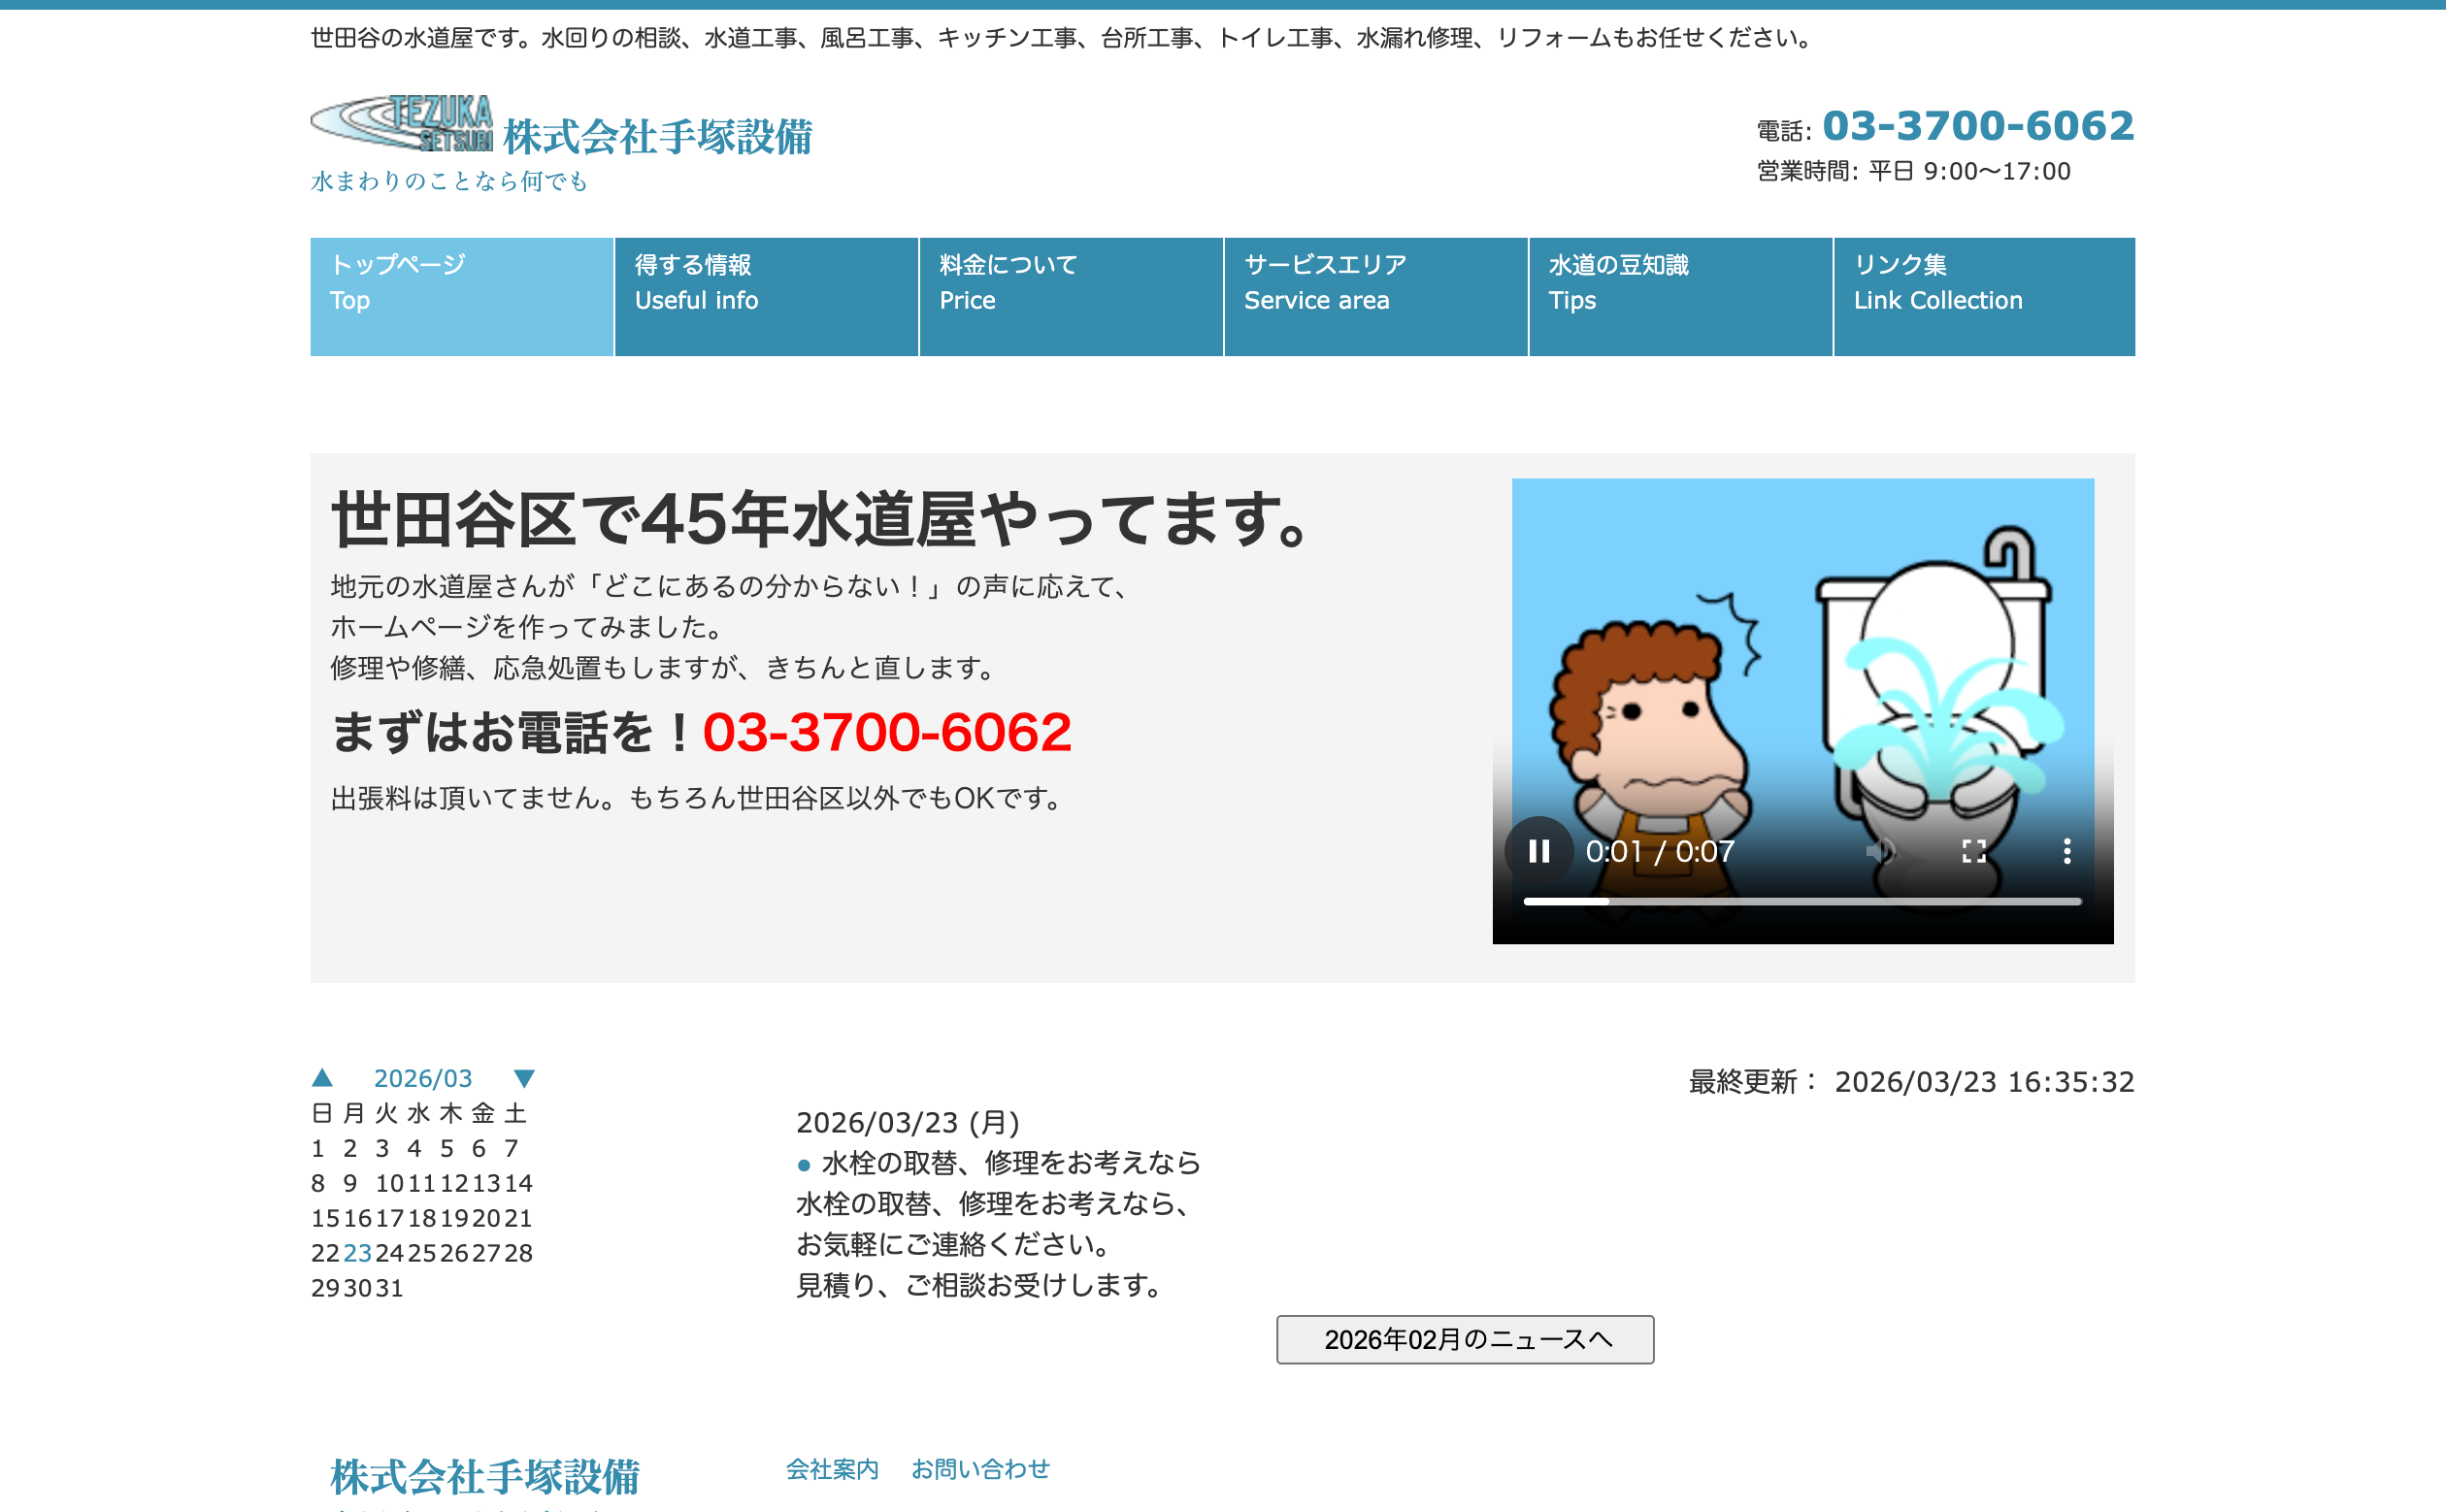Toggle video playback with the play/pause control
Image resolution: width=2446 pixels, height=1512 pixels.
point(1541,851)
